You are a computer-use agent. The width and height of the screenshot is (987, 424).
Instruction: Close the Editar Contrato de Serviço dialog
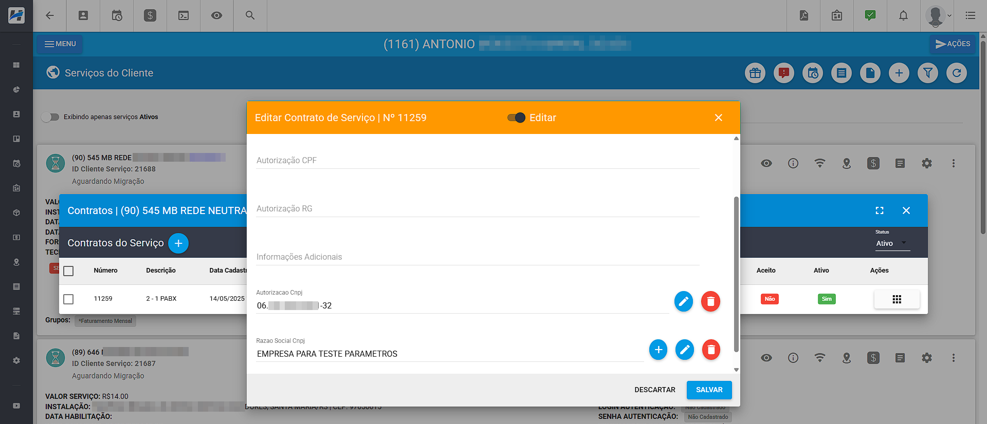719,118
